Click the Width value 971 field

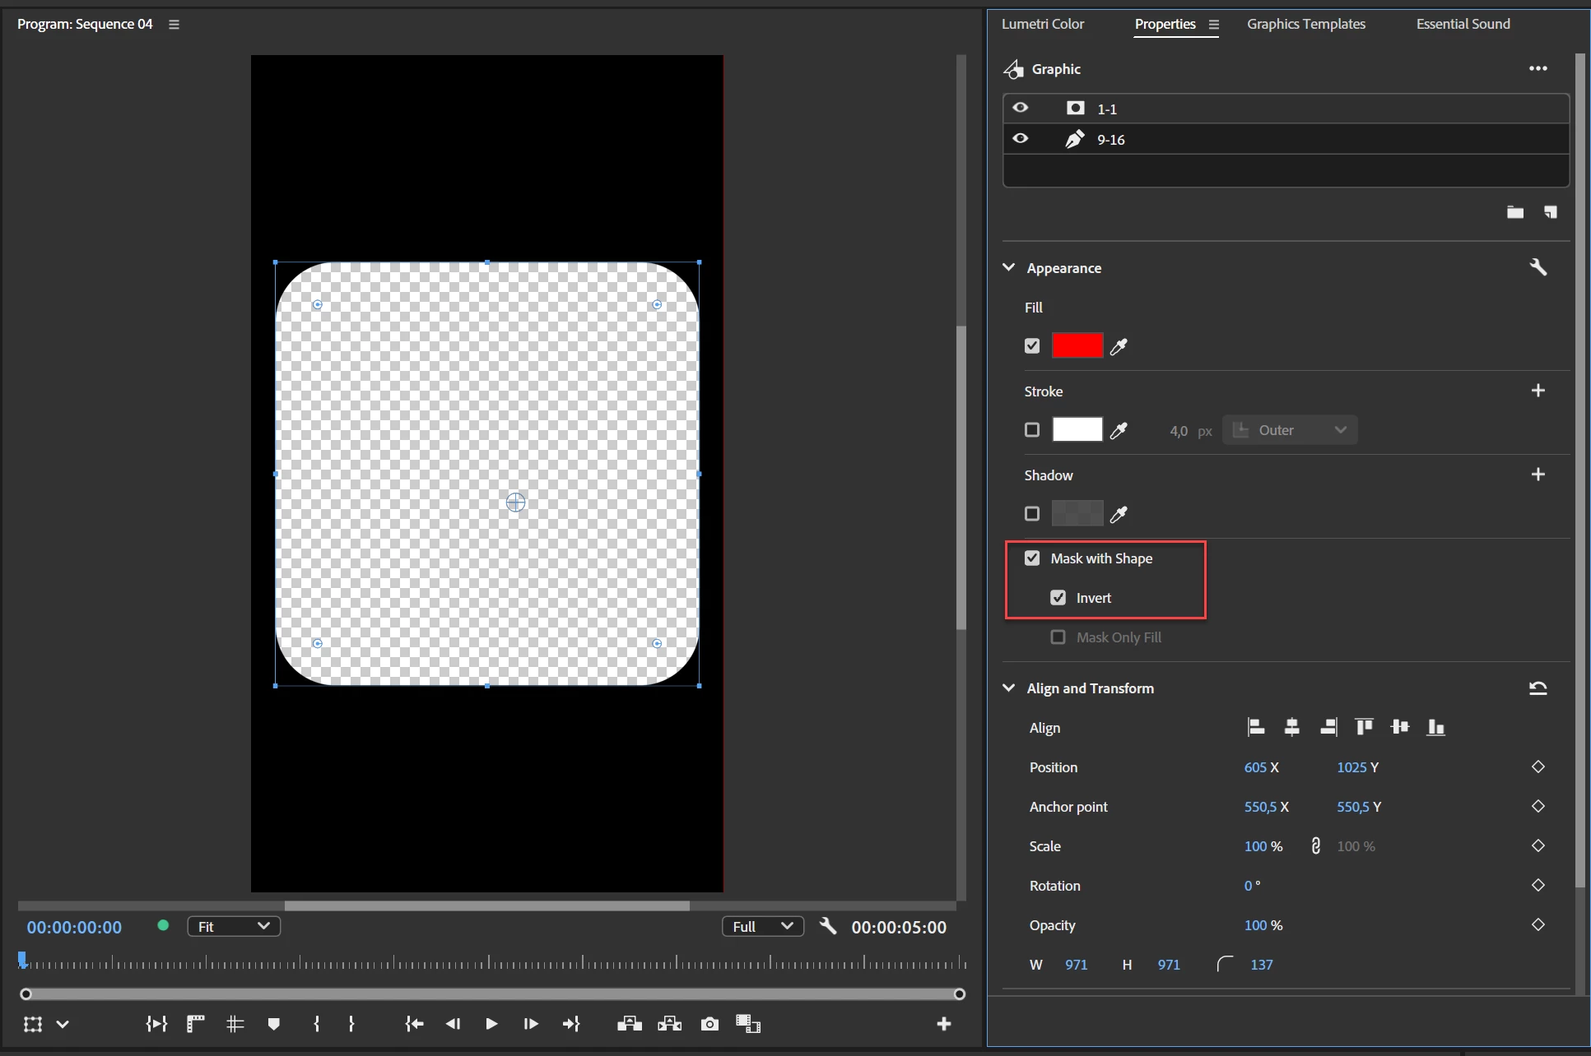click(1076, 965)
